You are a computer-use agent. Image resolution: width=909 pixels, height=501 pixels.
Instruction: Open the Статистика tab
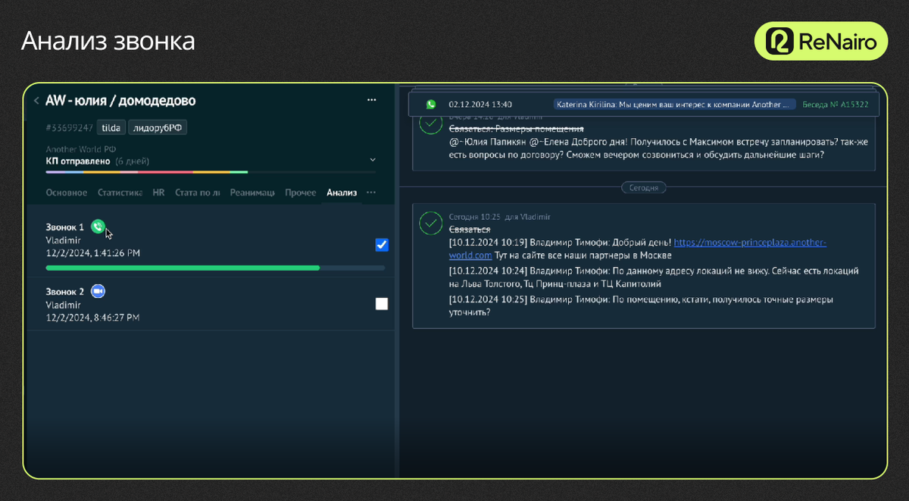coord(120,193)
